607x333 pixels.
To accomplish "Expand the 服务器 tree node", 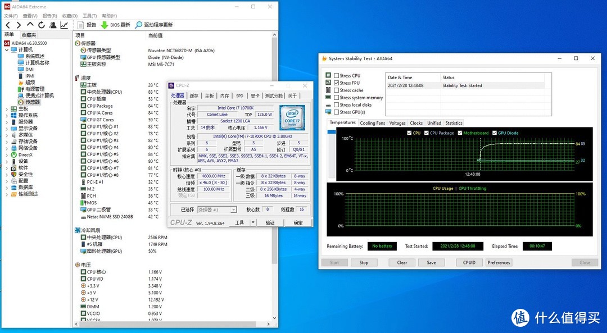I will coord(7,122).
